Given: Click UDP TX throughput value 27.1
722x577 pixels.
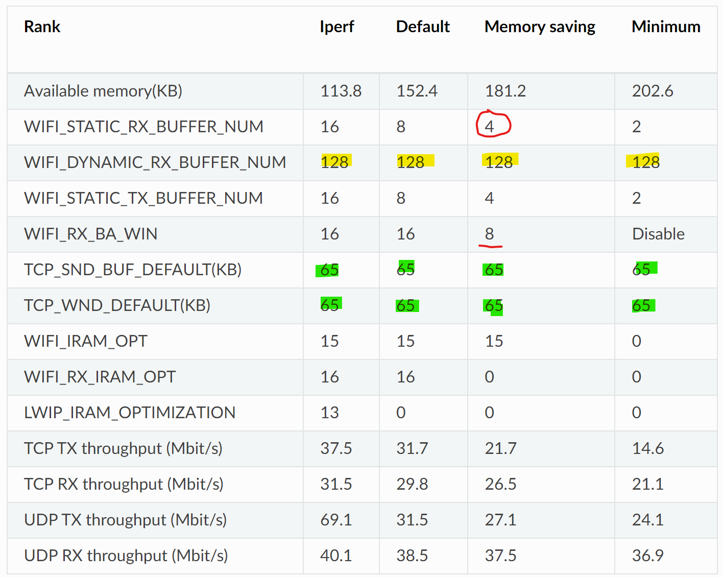Looking at the screenshot, I should tap(500, 520).
